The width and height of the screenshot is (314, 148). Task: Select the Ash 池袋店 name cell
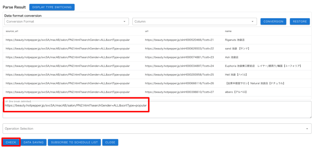(232, 57)
